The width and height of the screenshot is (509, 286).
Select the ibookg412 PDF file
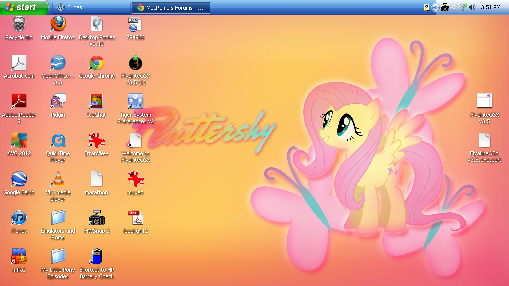coord(135,217)
